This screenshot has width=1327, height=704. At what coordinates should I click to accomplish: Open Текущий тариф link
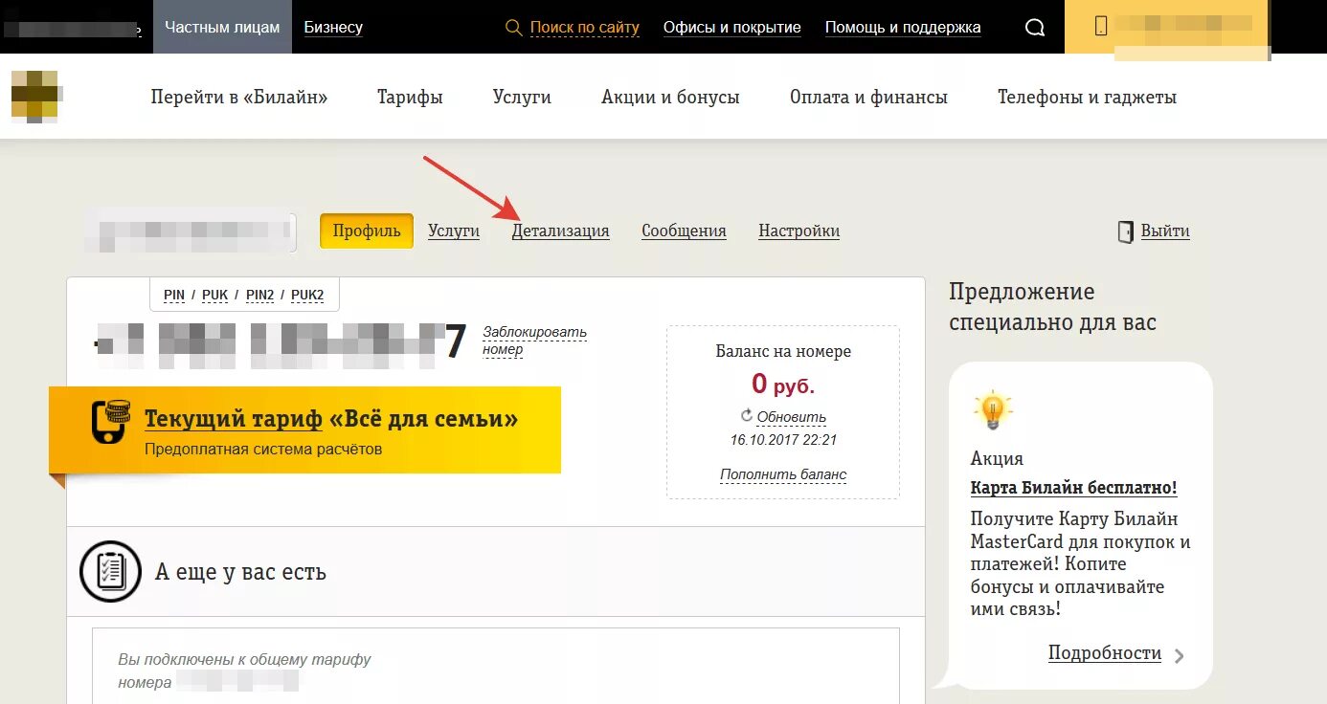[234, 419]
